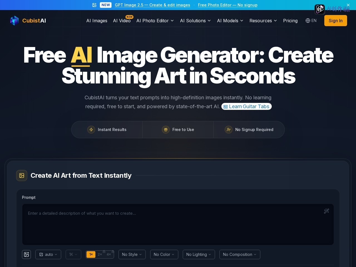Select the locked 4× image count option
This screenshot has width=356, height=267.
(109, 254)
